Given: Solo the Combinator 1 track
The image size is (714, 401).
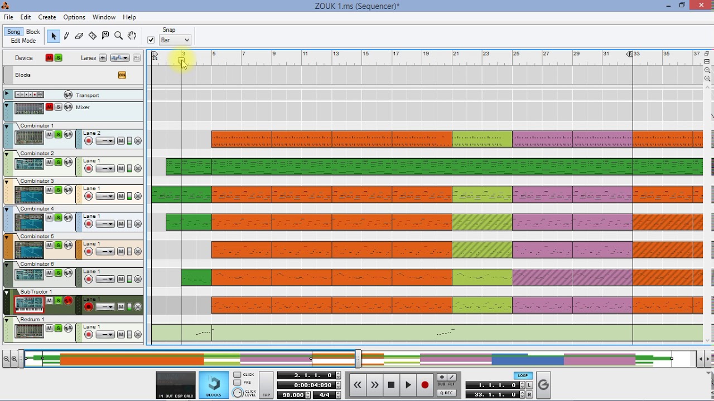Looking at the screenshot, I should point(58,134).
